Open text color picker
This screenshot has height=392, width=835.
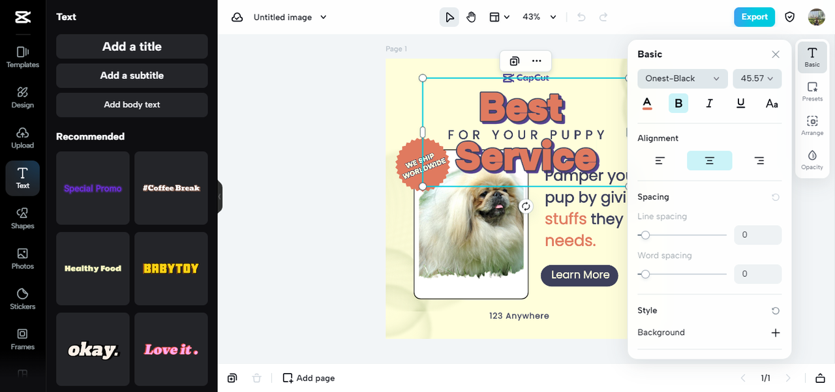[x=647, y=103]
